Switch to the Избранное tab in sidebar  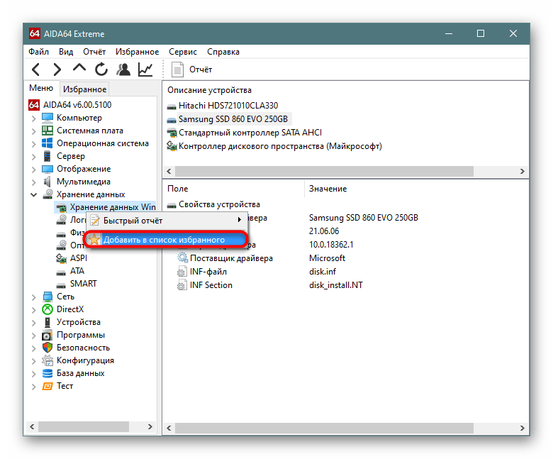[x=84, y=89]
